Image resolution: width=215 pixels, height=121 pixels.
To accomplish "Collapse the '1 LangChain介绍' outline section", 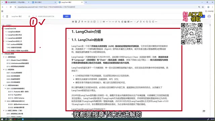I will tap(2, 29).
